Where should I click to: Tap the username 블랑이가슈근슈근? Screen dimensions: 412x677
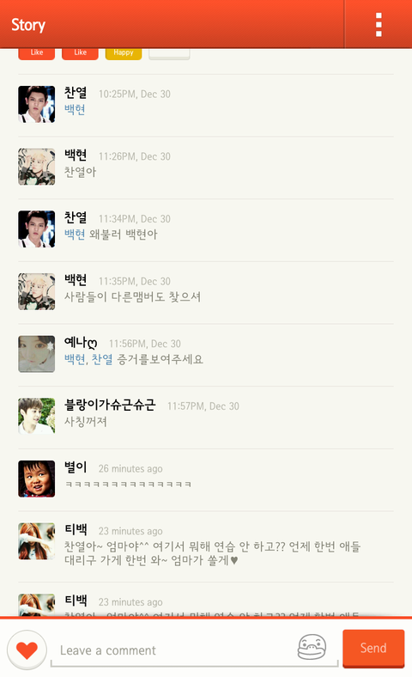point(110,405)
